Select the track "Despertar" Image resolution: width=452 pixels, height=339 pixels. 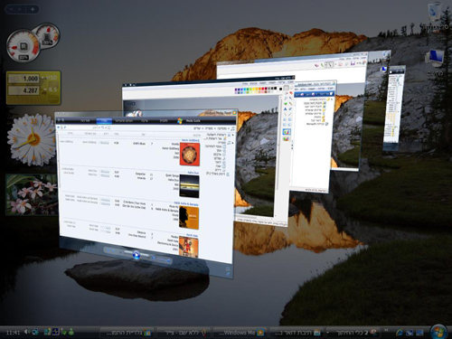[140, 174]
